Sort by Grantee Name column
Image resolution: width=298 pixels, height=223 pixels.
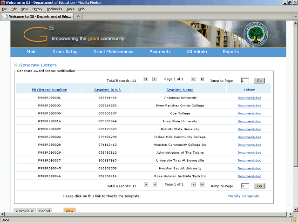[x=180, y=90]
